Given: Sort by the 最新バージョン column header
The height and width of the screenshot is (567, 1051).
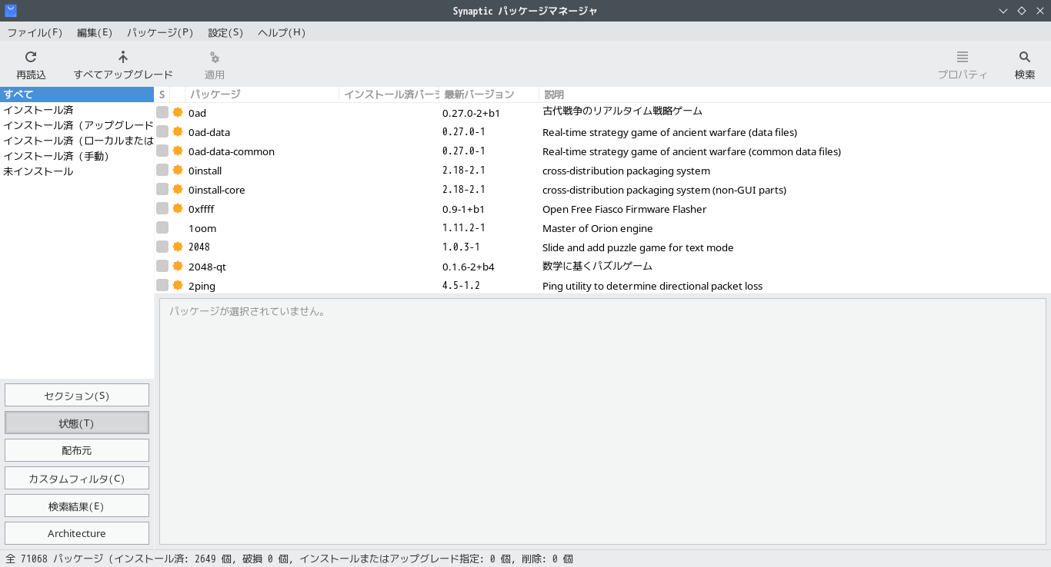Looking at the screenshot, I should point(489,94).
